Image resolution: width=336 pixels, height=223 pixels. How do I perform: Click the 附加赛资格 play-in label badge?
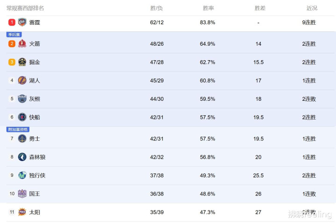click(x=18, y=129)
